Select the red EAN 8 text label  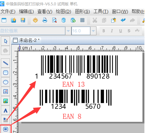(72, 116)
